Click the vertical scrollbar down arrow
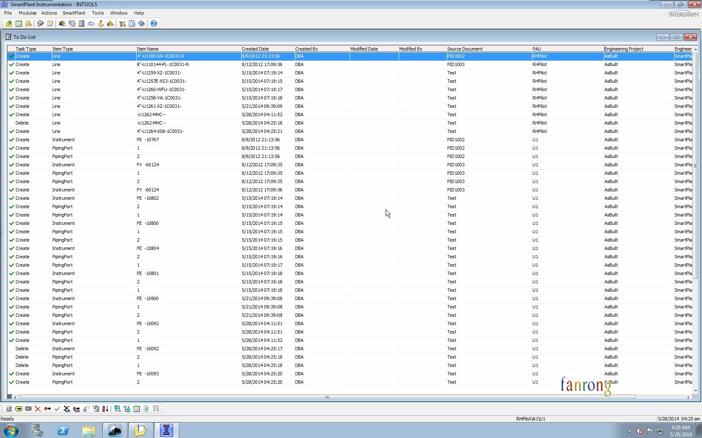The image size is (702, 438). (695, 390)
